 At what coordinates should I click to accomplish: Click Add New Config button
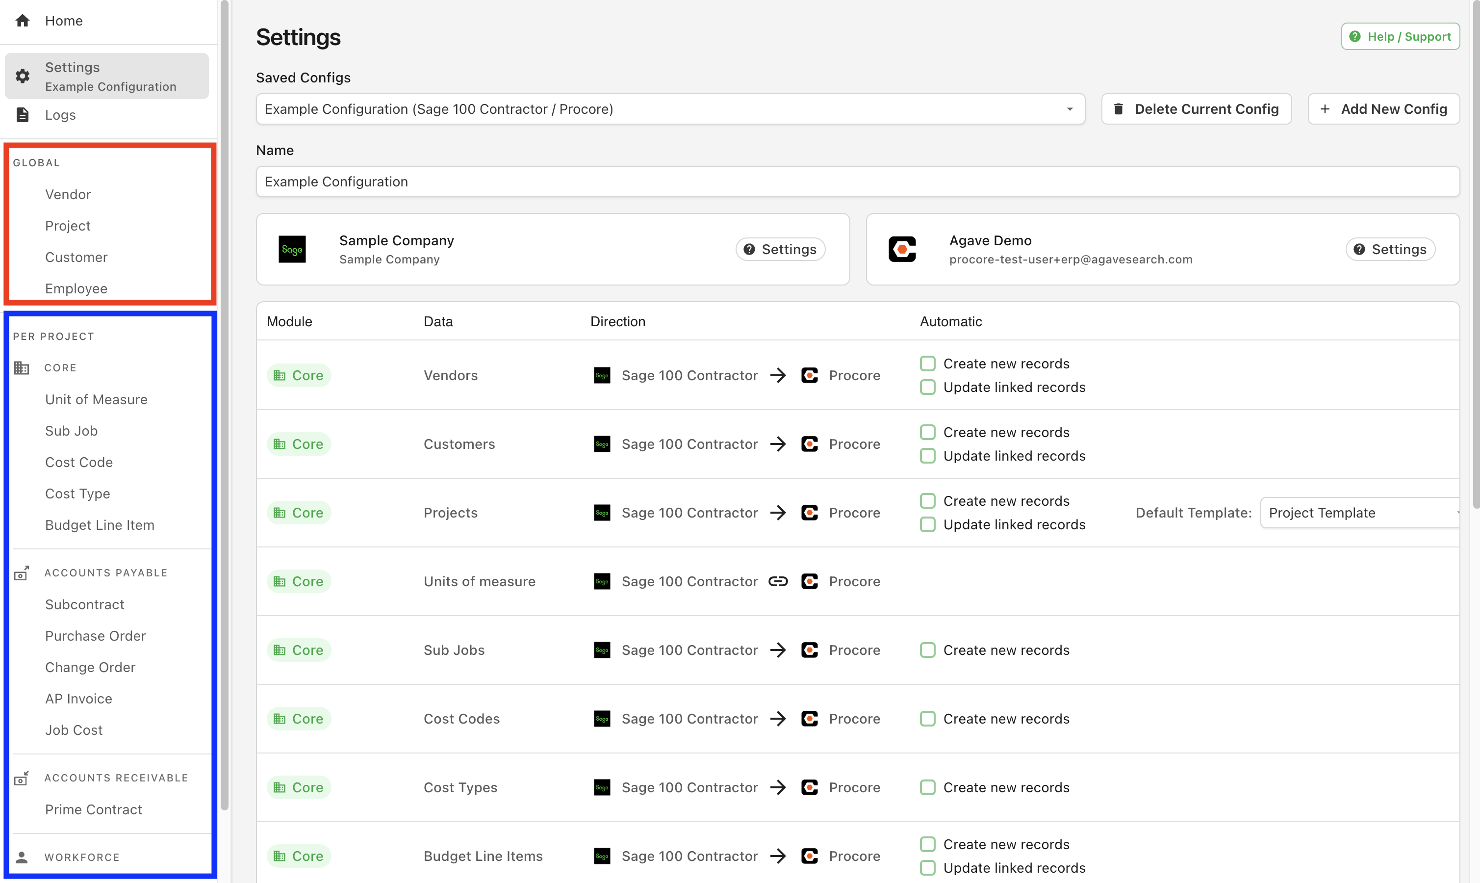coord(1384,109)
